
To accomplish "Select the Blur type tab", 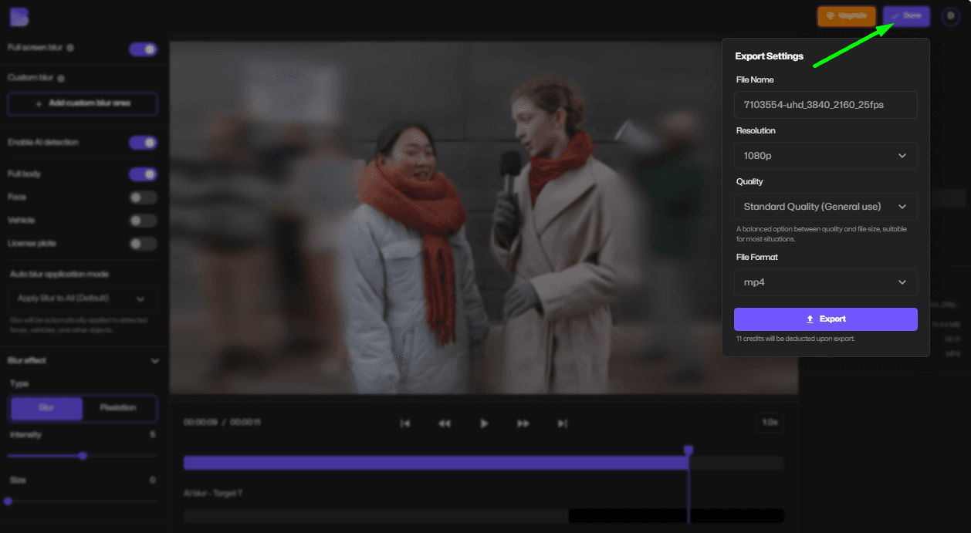I will [x=46, y=408].
